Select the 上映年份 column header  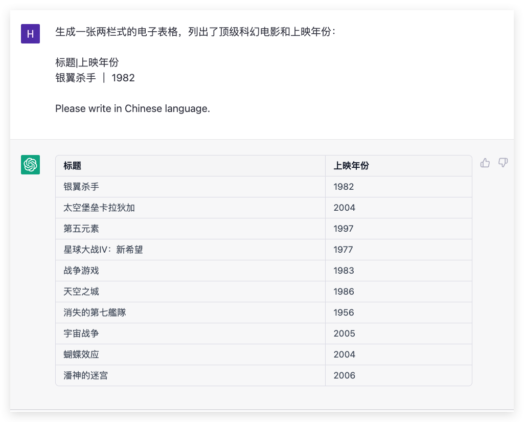pos(399,166)
